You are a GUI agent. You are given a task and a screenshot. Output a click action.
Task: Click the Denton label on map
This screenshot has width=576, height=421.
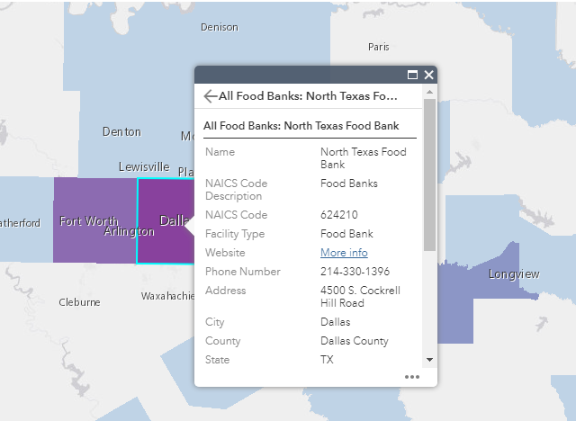[x=121, y=131]
